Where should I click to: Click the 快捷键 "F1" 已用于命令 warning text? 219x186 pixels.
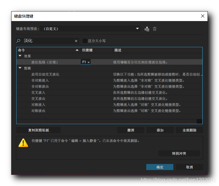coord(86,141)
